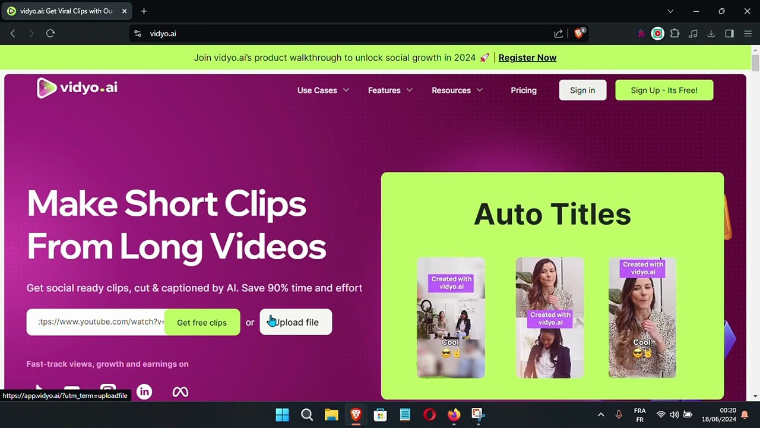Open File Explorer from the taskbar

(x=331, y=414)
